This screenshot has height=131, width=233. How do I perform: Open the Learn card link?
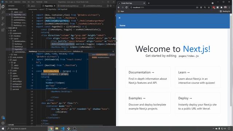198,78
